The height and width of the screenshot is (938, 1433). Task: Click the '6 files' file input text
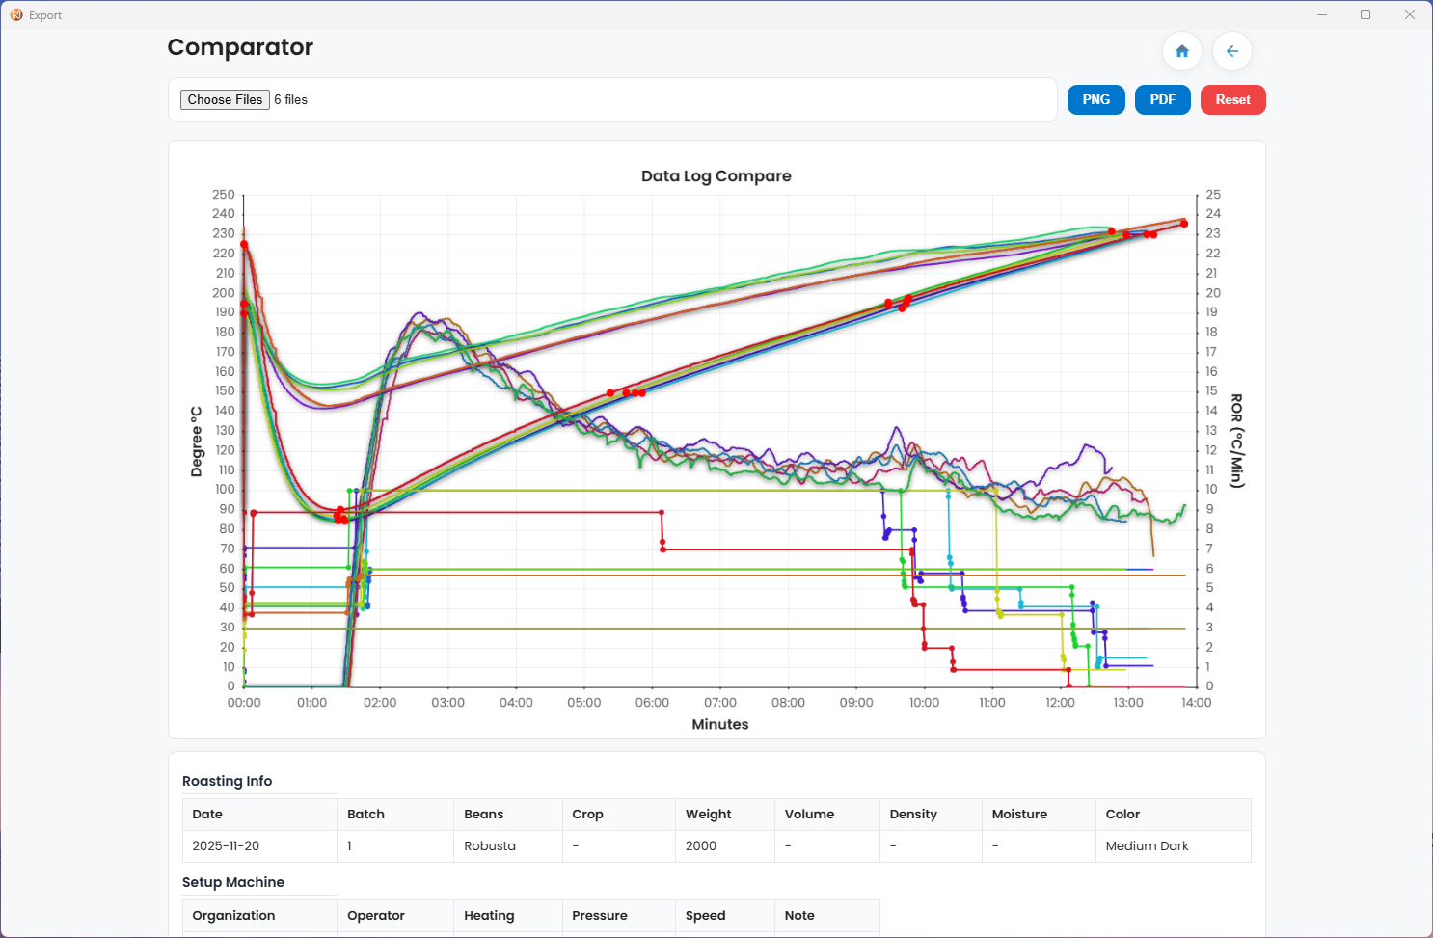pyautogui.click(x=290, y=100)
